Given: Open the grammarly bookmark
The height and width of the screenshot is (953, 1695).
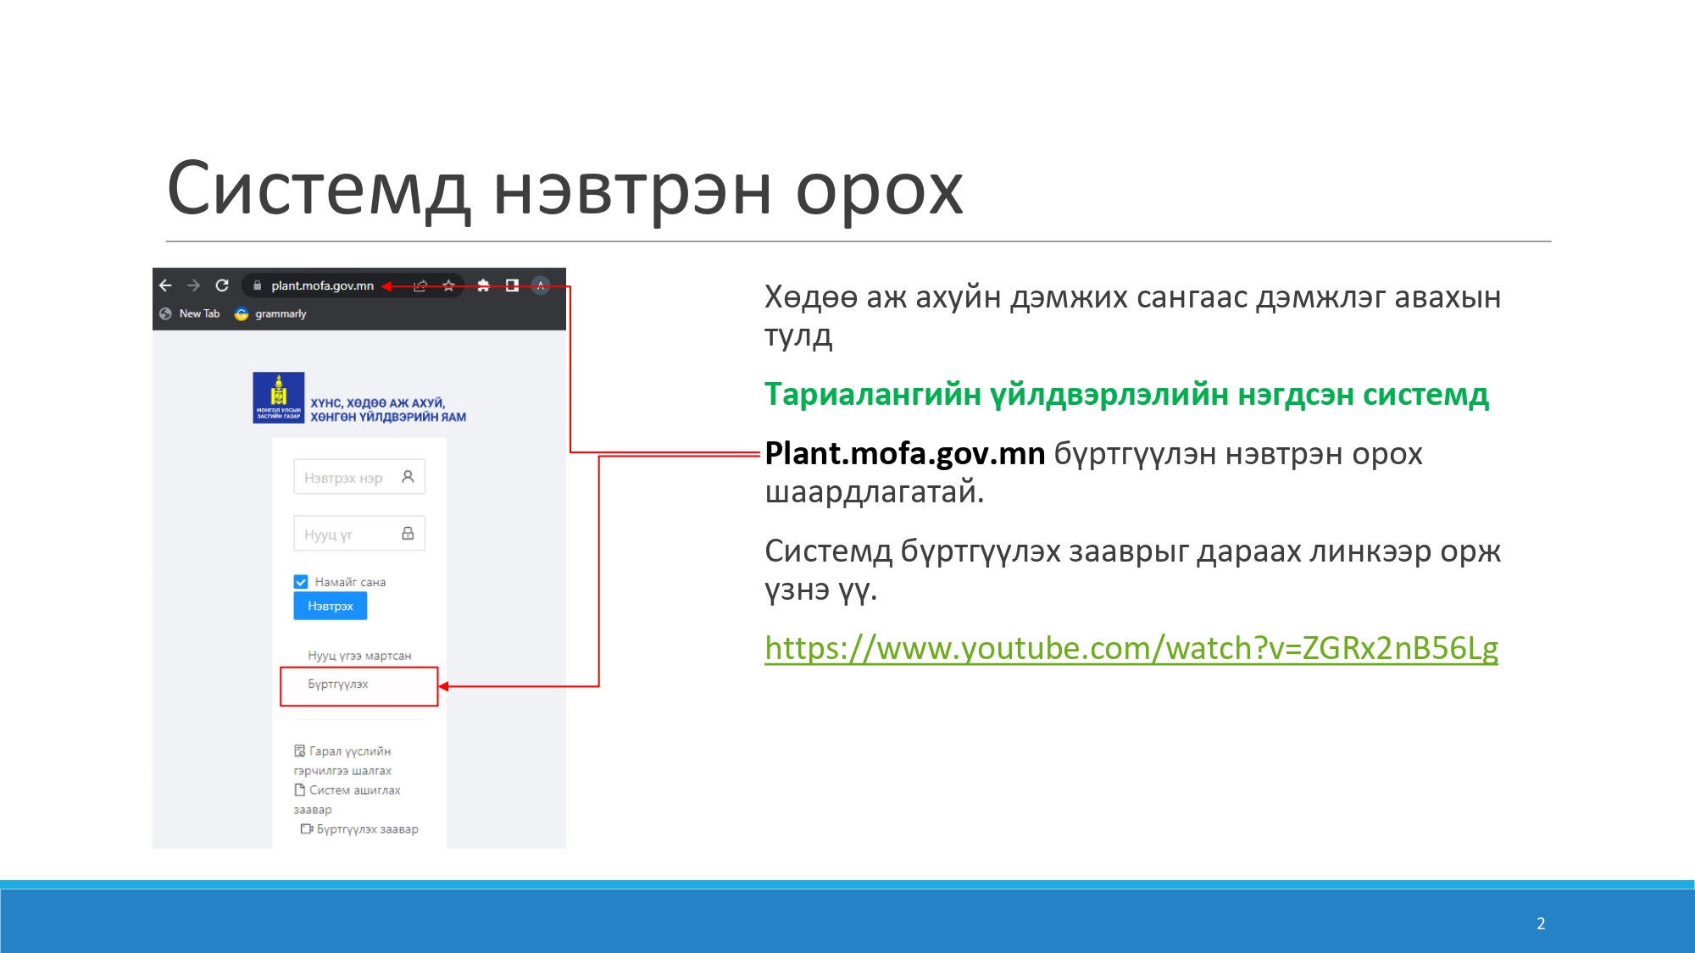Looking at the screenshot, I should pyautogui.click(x=271, y=313).
